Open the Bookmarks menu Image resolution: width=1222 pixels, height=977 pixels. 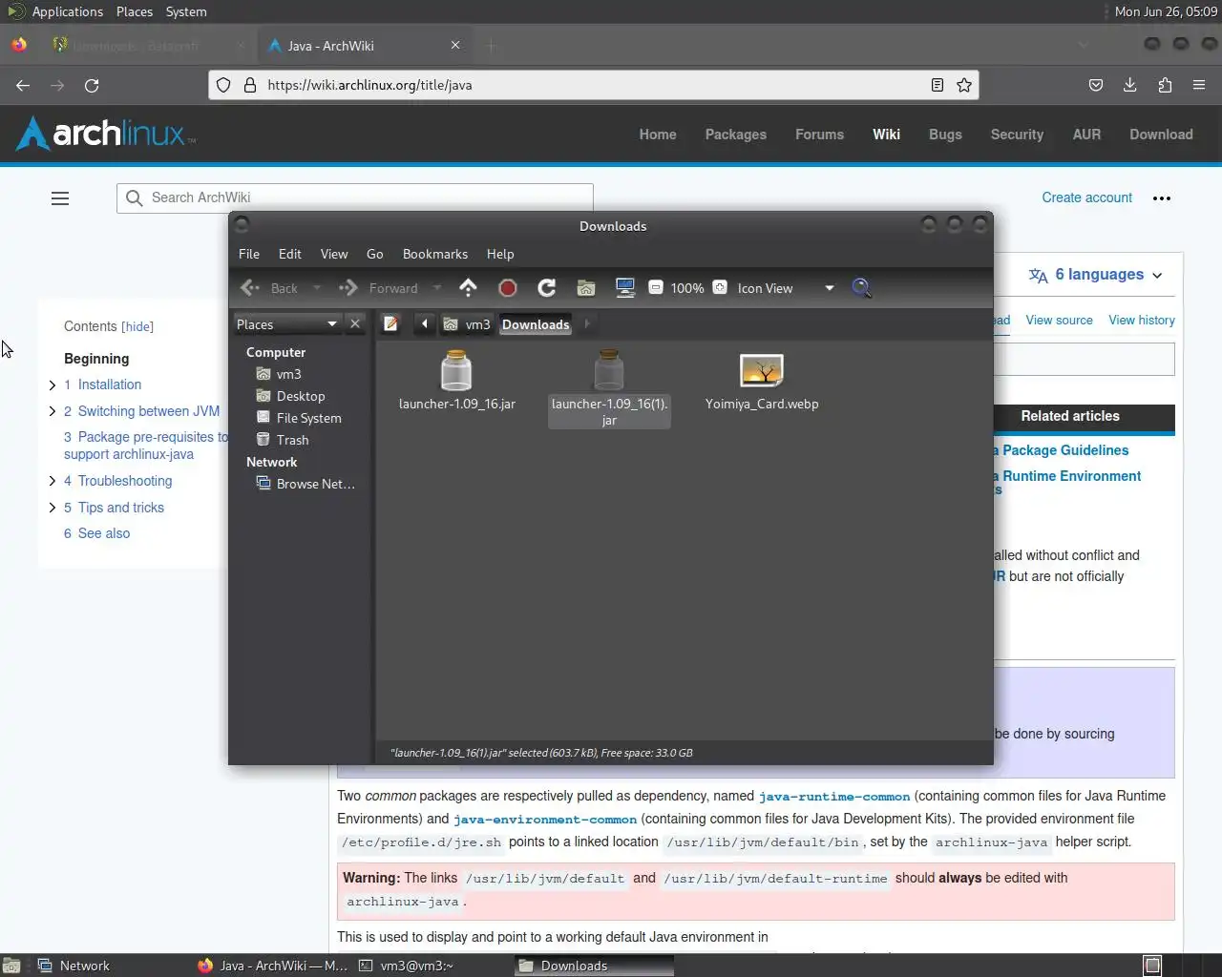click(435, 254)
